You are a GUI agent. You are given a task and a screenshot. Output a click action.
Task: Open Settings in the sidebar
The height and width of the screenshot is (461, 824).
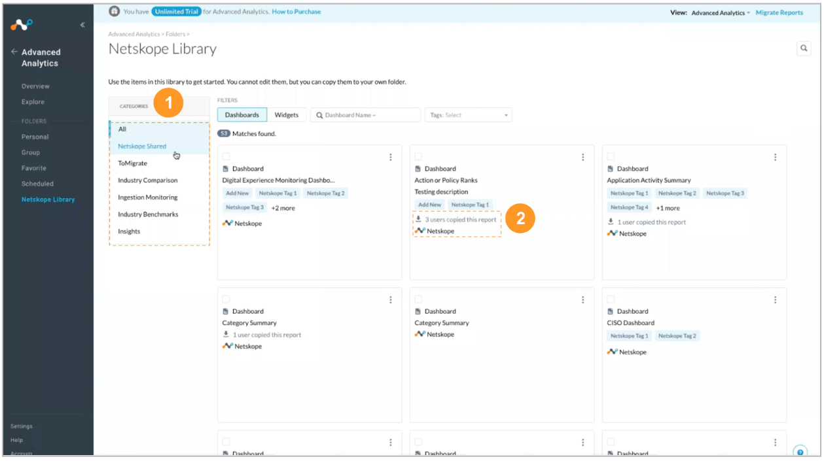(22, 426)
